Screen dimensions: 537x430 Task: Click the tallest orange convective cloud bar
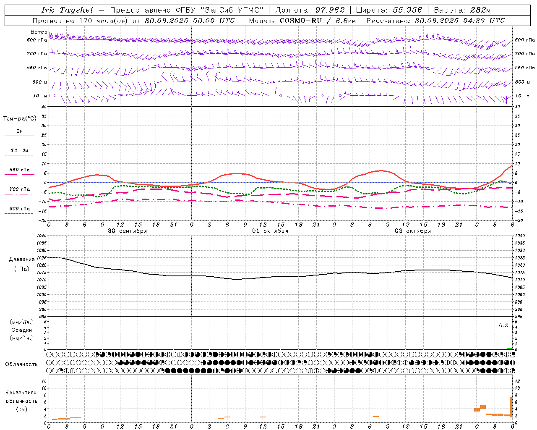tap(511, 407)
